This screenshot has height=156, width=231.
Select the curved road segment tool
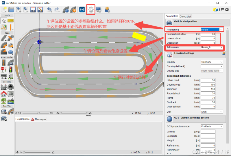[x=4, y=38]
